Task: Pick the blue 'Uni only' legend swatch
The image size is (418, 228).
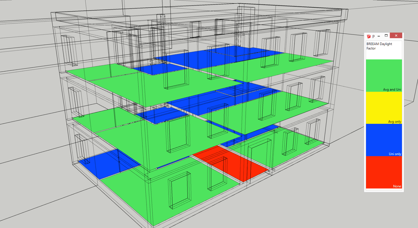Action: (384, 140)
